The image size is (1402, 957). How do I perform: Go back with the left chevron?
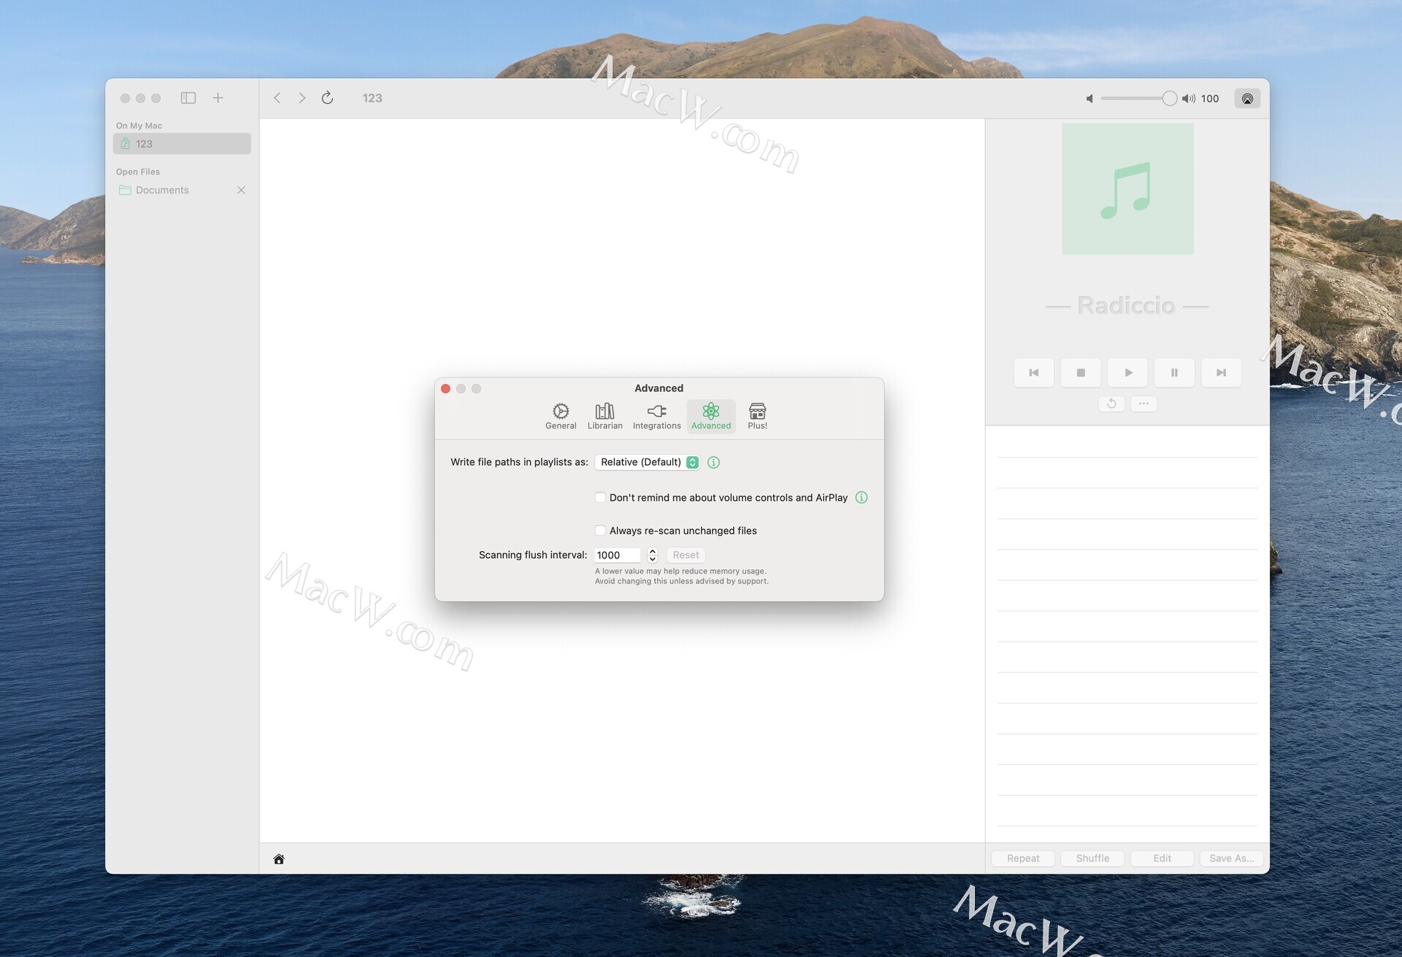click(x=277, y=98)
